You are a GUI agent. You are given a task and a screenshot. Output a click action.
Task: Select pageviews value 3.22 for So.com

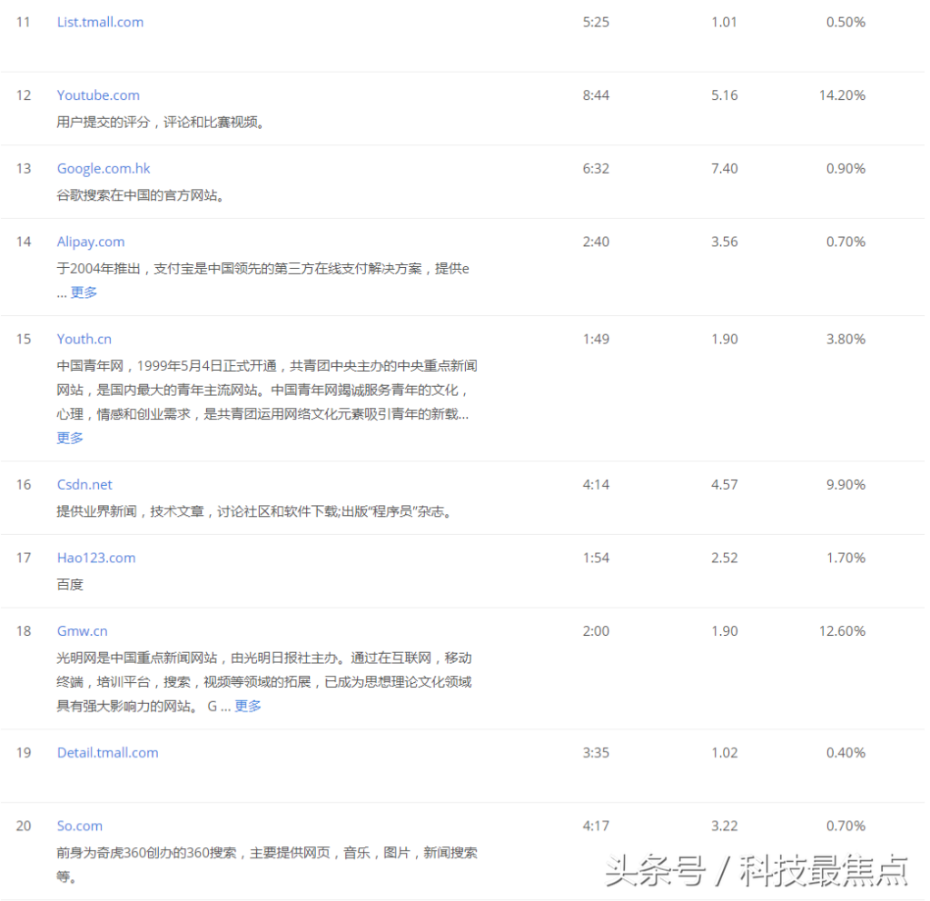[x=724, y=826]
